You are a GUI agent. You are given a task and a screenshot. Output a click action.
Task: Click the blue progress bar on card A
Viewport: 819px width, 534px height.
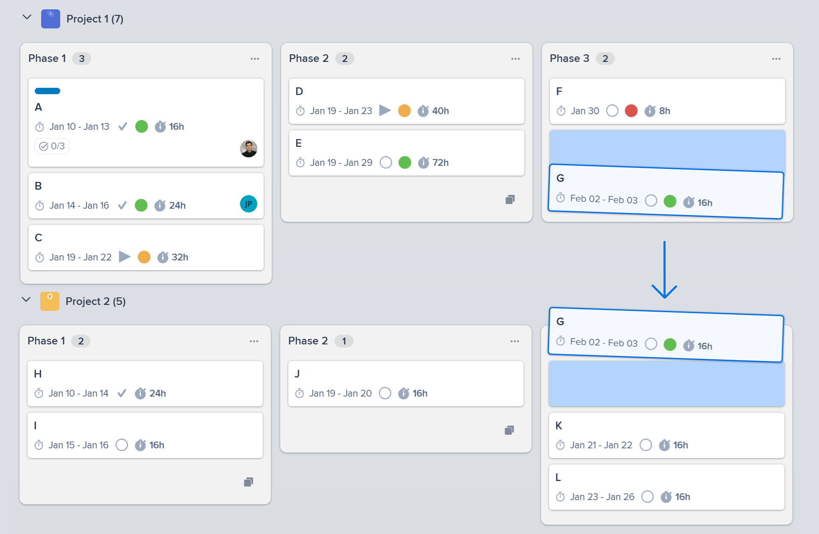[47, 91]
